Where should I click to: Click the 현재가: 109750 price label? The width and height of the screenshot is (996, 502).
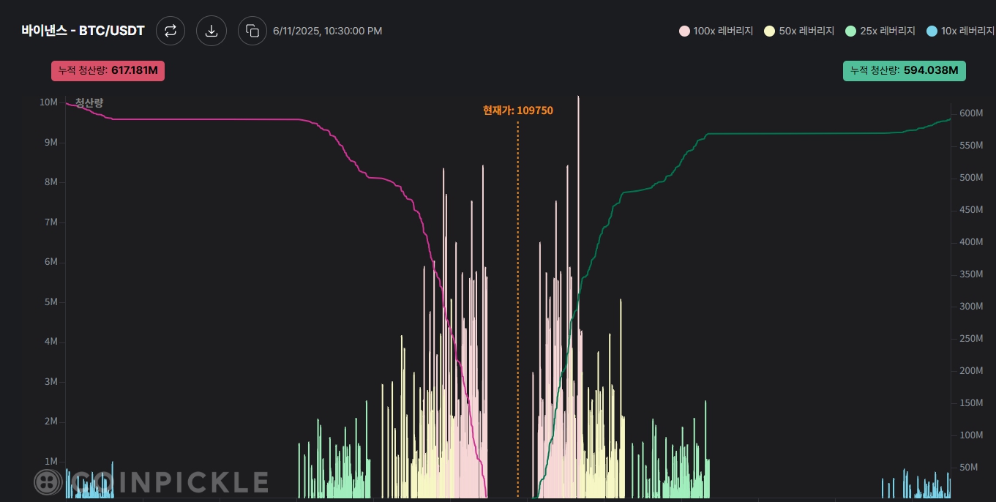coord(518,110)
